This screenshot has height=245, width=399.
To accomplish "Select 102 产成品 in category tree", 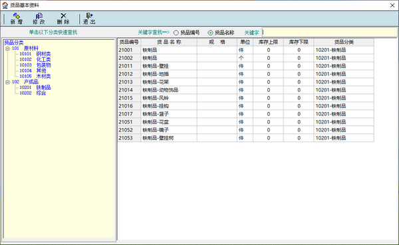I will (25, 82).
